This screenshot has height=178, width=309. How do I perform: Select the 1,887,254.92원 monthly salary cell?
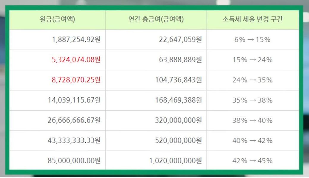76,39
